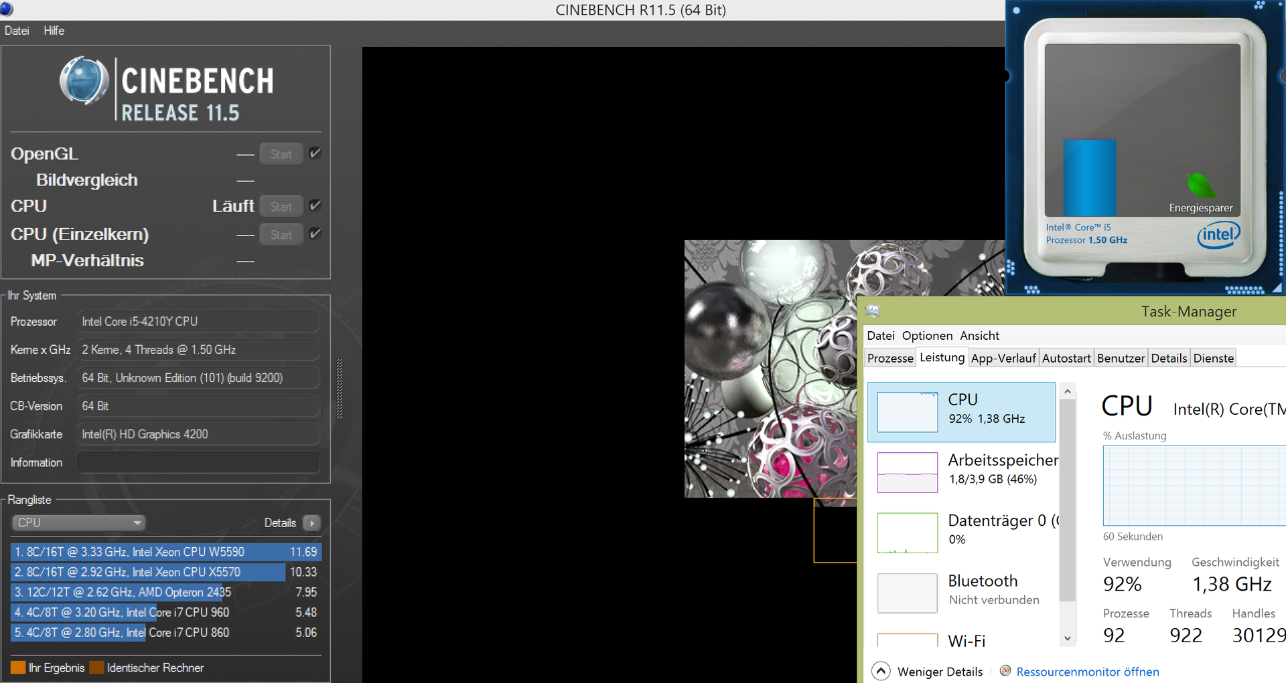Viewport: 1286px width, 683px height.
Task: Switch to the App-Verlauf tab
Action: [1003, 358]
